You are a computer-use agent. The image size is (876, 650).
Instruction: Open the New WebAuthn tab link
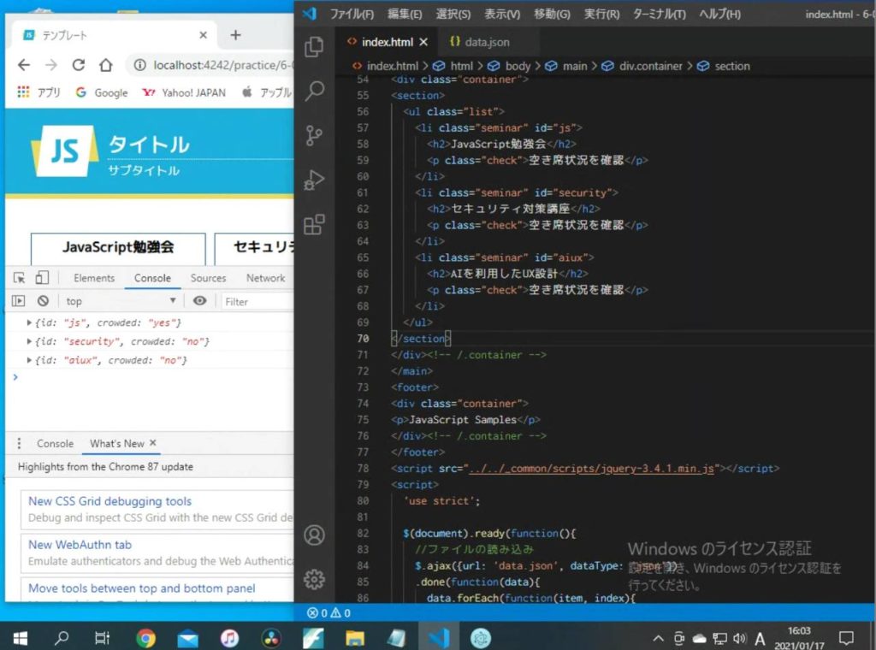(x=80, y=545)
